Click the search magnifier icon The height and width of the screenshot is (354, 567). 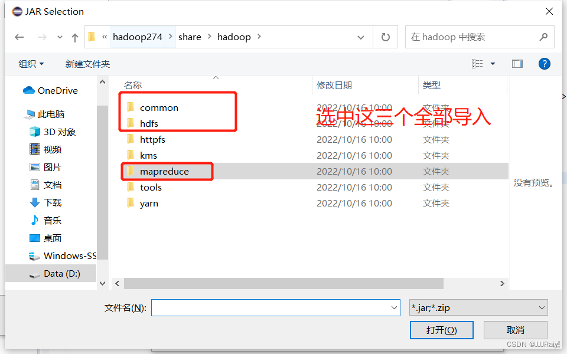coord(543,37)
